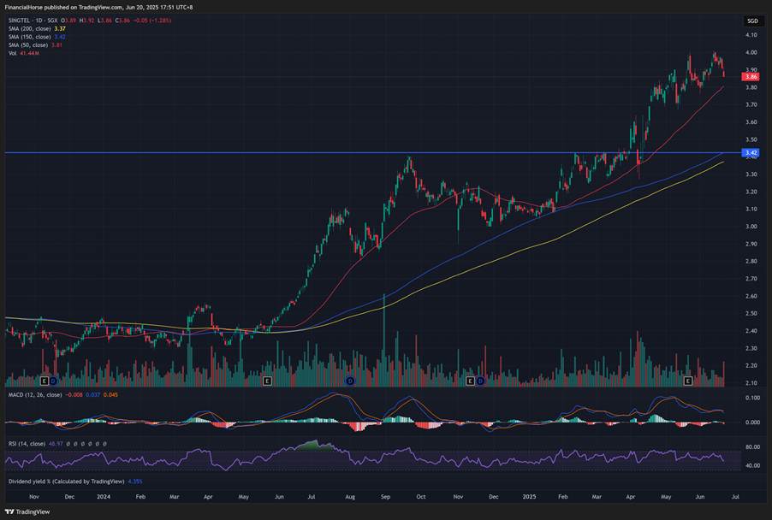Select the dividend D marker in November 2024
This screenshot has height=520, width=772.
tap(479, 381)
